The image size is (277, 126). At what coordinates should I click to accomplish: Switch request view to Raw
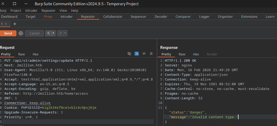coord(21,54)
